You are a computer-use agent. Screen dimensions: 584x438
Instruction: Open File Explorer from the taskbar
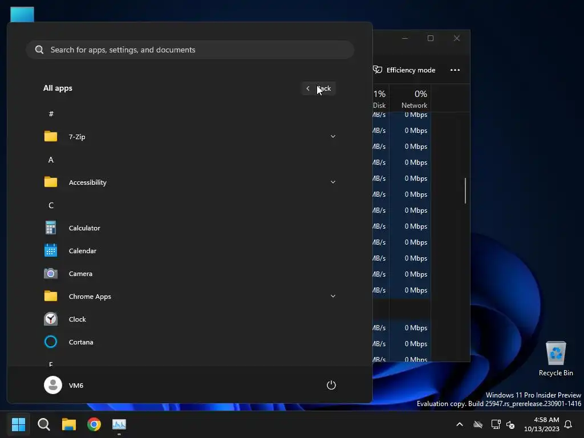click(x=69, y=424)
